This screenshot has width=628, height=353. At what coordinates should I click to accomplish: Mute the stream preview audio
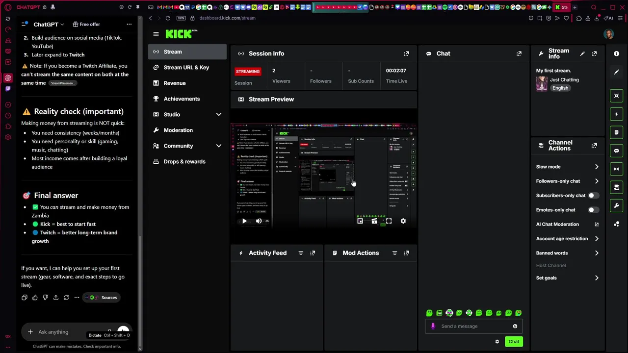[259, 221]
